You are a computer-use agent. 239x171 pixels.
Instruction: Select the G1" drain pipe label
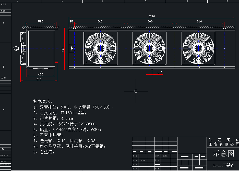(x=160, y=73)
